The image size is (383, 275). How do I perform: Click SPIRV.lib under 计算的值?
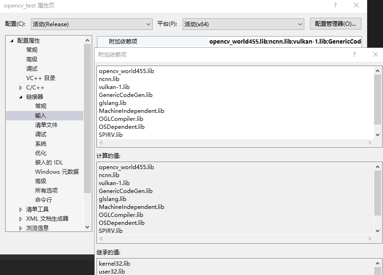(110, 231)
